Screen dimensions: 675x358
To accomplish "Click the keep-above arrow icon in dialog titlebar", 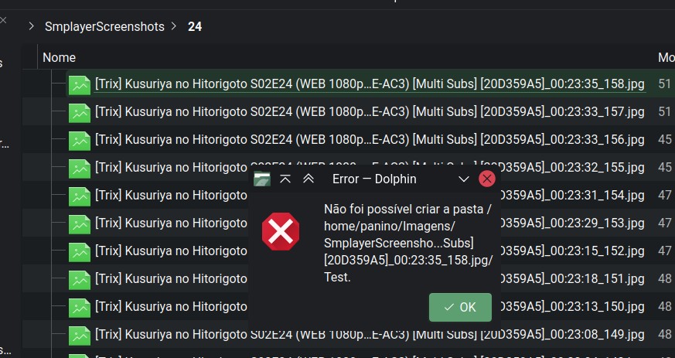I will [x=285, y=179].
